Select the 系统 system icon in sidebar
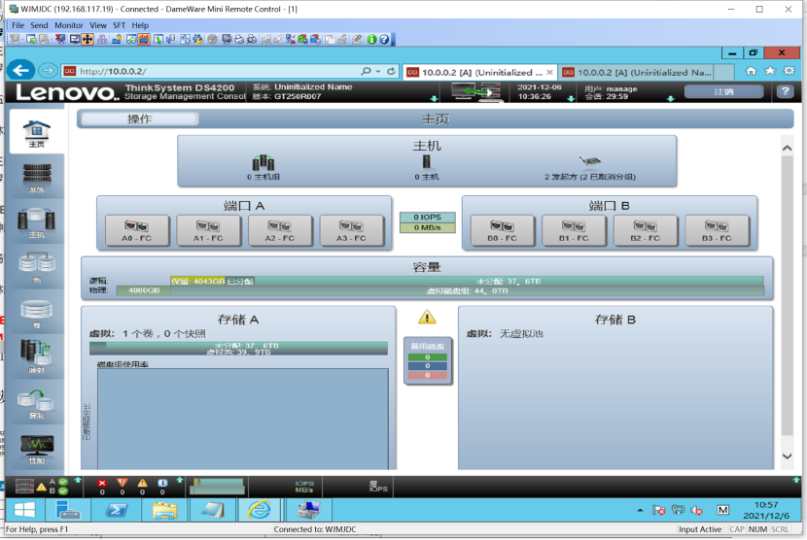Image resolution: width=807 pixels, height=540 pixels. point(36,176)
